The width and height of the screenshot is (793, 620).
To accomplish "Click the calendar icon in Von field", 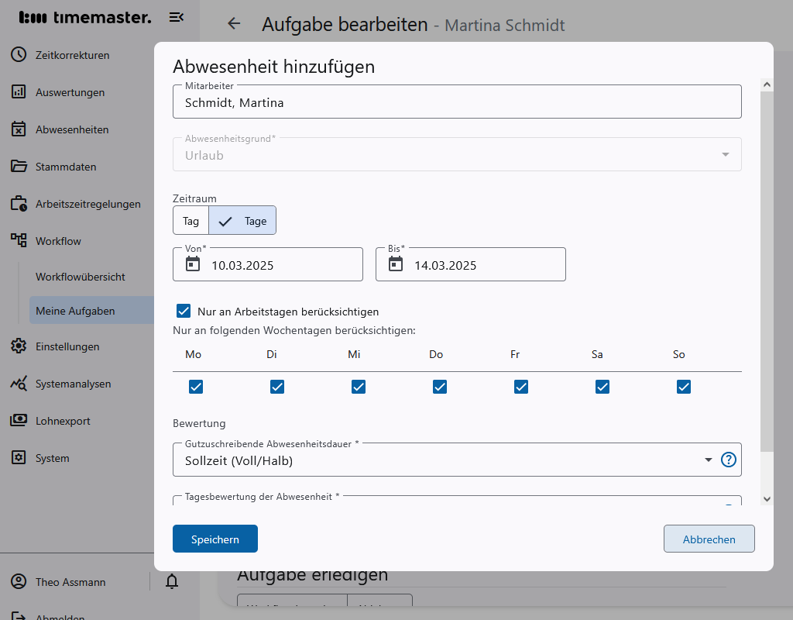I will (193, 264).
